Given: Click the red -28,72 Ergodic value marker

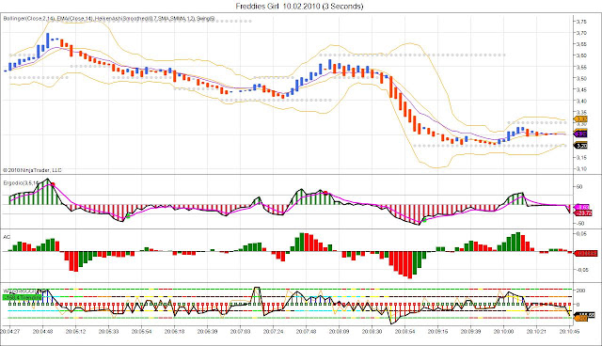Looking at the screenshot, I should click(583, 212).
